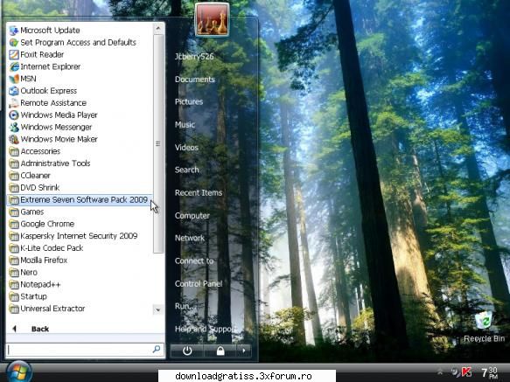The width and height of the screenshot is (510, 382).
Task: Click Windows Movie Maker icon
Action: tap(14, 139)
